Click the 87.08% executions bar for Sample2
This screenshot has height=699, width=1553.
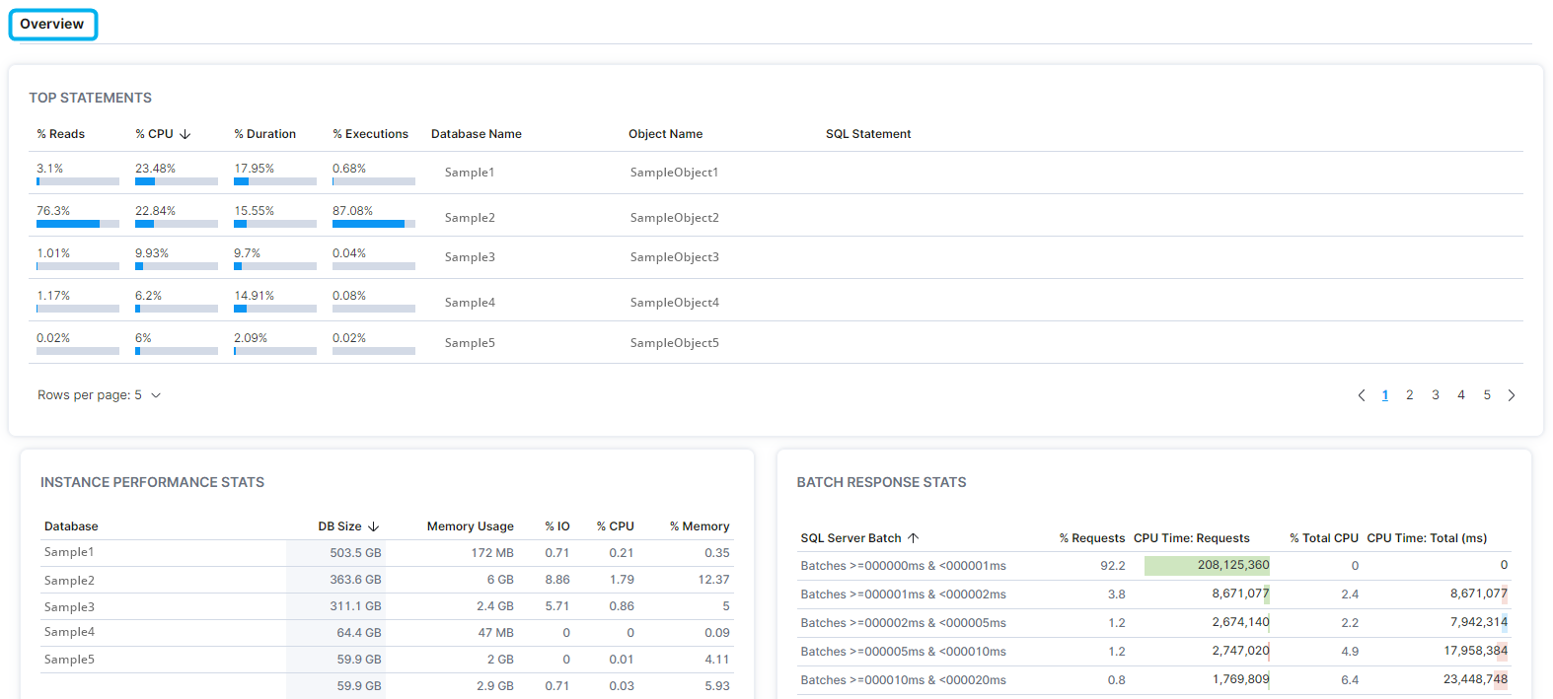[x=373, y=224]
